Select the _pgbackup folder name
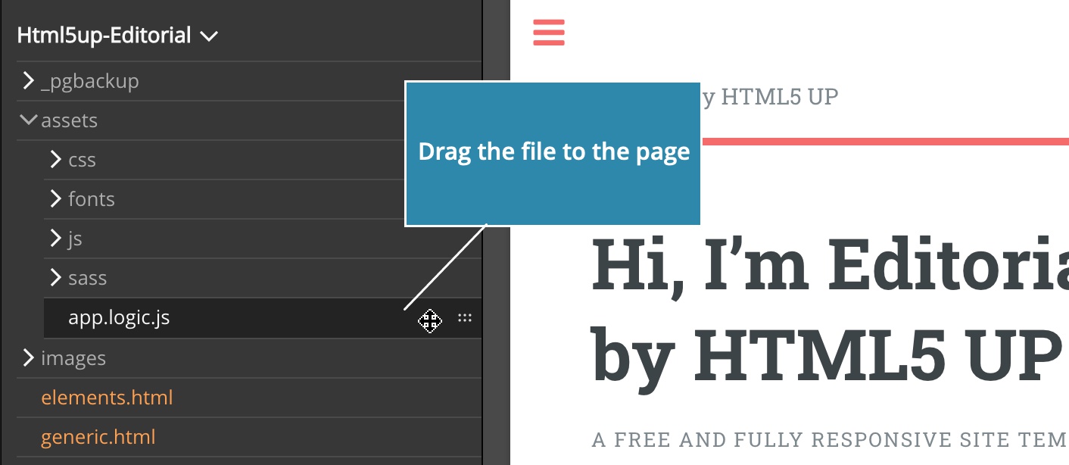The width and height of the screenshot is (1069, 465). click(x=90, y=81)
